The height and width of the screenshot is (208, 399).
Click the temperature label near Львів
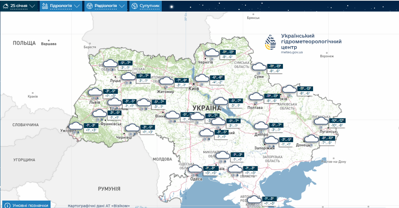[110, 93]
